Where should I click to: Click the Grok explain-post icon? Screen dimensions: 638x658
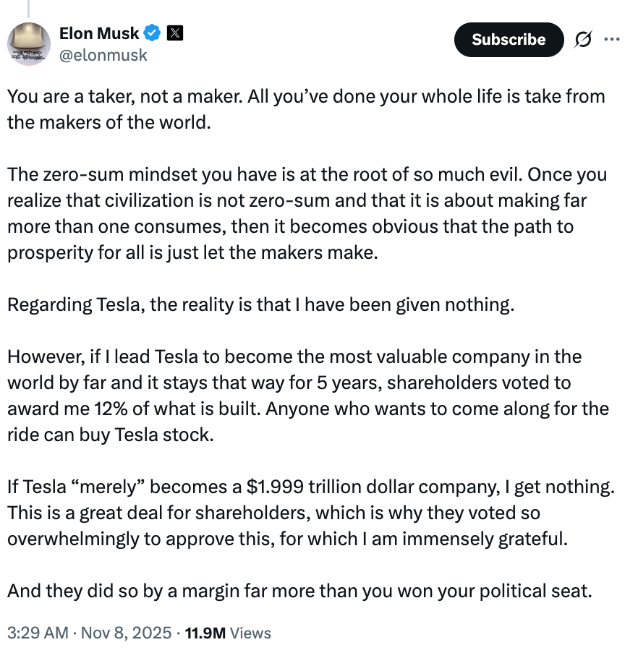(582, 40)
